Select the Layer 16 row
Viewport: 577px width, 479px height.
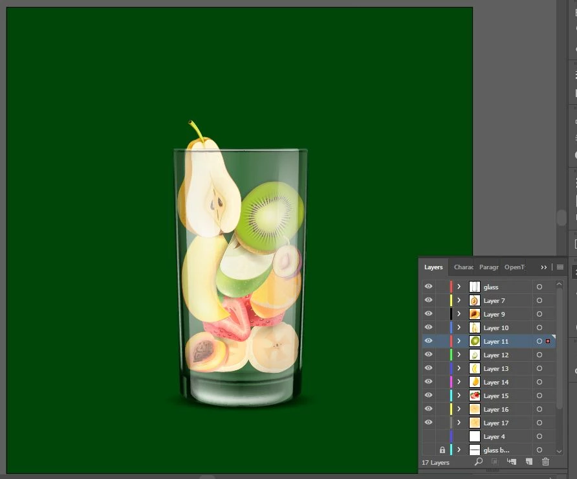[x=488, y=409]
